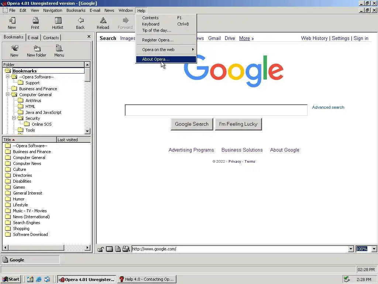Select Contents in Help menu
Image resolution: width=378 pixels, height=284 pixels.
pos(166,18)
